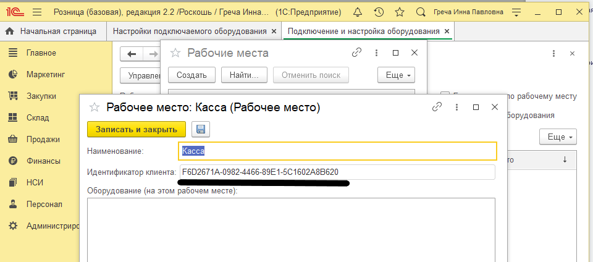
Task: Switch to Настройки подключаемого оборудования tab
Action: pyautogui.click(x=190, y=32)
